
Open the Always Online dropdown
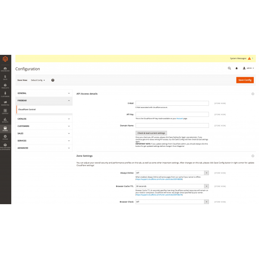pos(172,173)
